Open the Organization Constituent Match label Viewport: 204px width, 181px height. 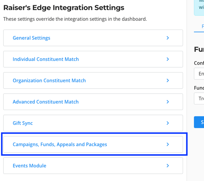tap(49, 80)
